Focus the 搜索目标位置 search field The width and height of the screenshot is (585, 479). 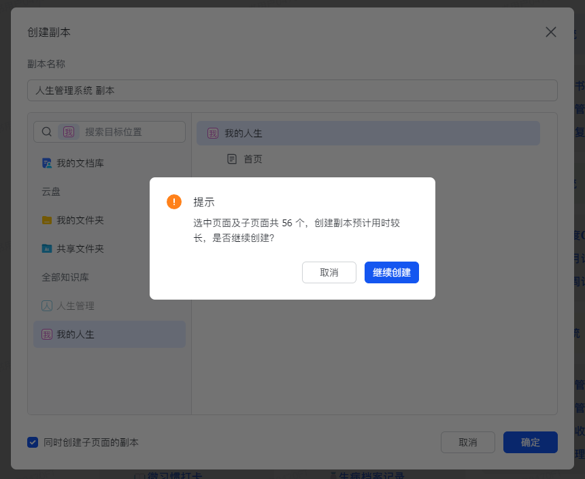coord(129,132)
